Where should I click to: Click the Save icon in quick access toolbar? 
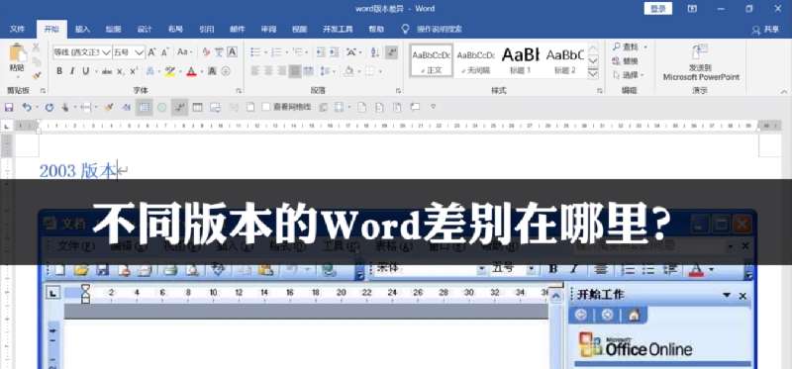9,107
